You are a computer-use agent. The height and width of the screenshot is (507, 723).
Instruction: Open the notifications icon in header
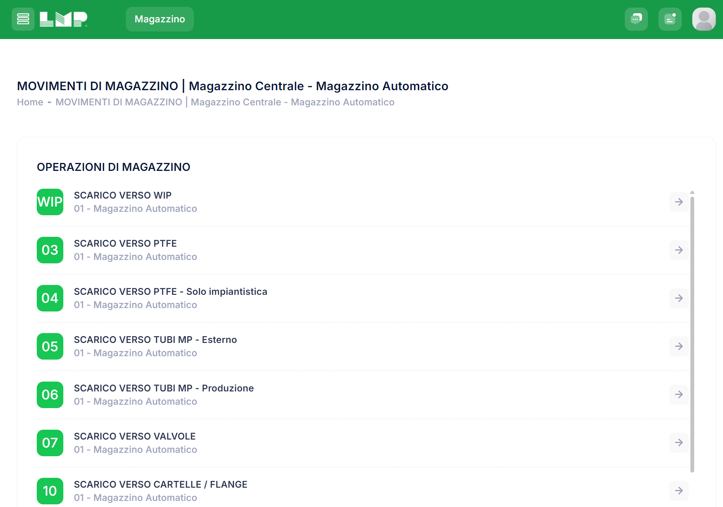tap(670, 19)
